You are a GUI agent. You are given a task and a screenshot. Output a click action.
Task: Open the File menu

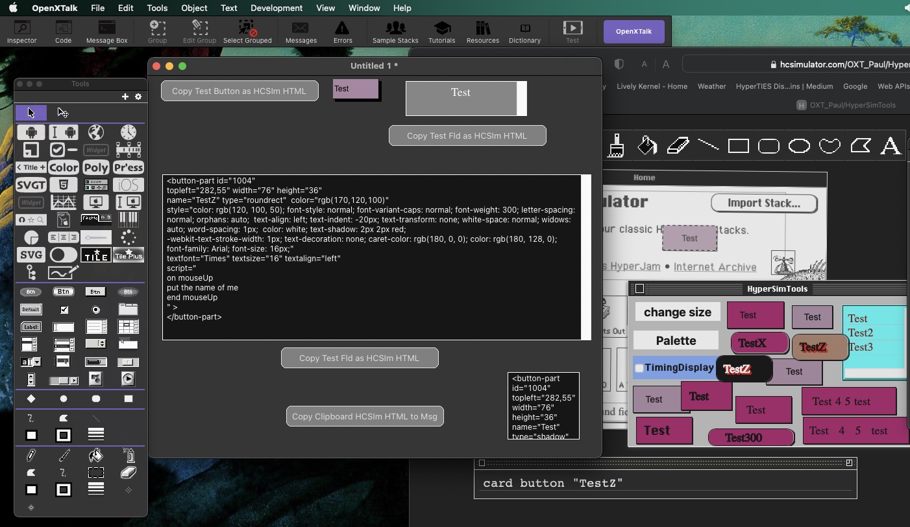click(x=97, y=8)
